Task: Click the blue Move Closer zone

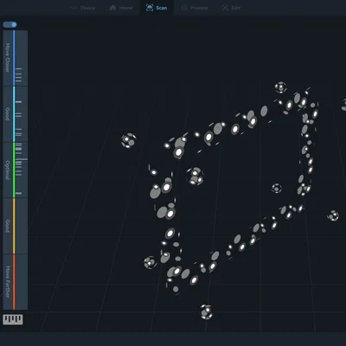Action: (16, 58)
